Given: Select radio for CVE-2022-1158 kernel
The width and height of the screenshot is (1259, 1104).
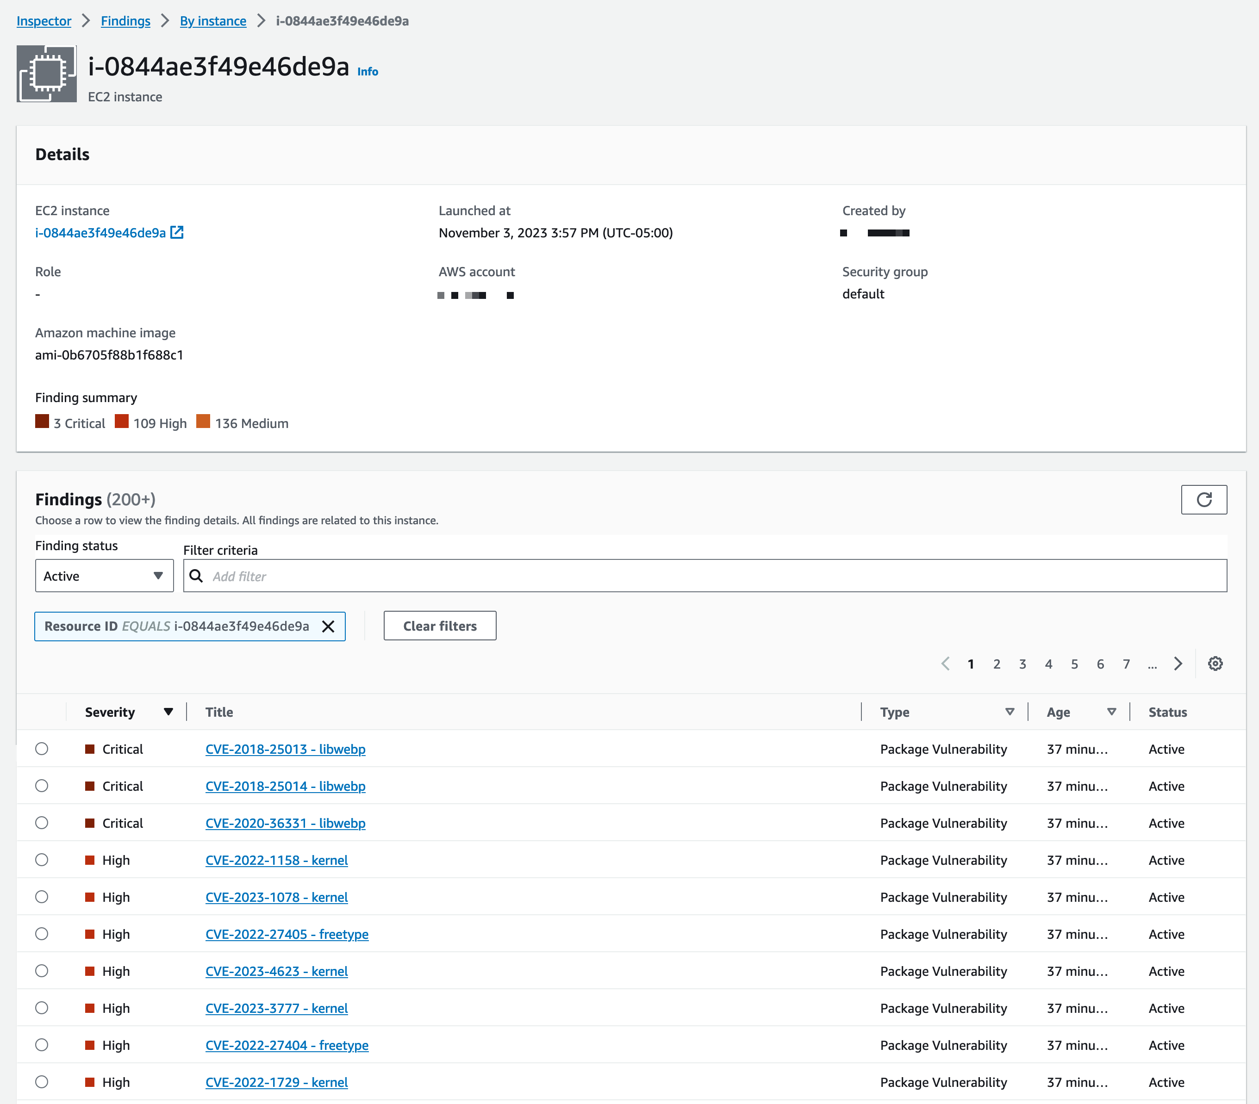Looking at the screenshot, I should pos(42,860).
